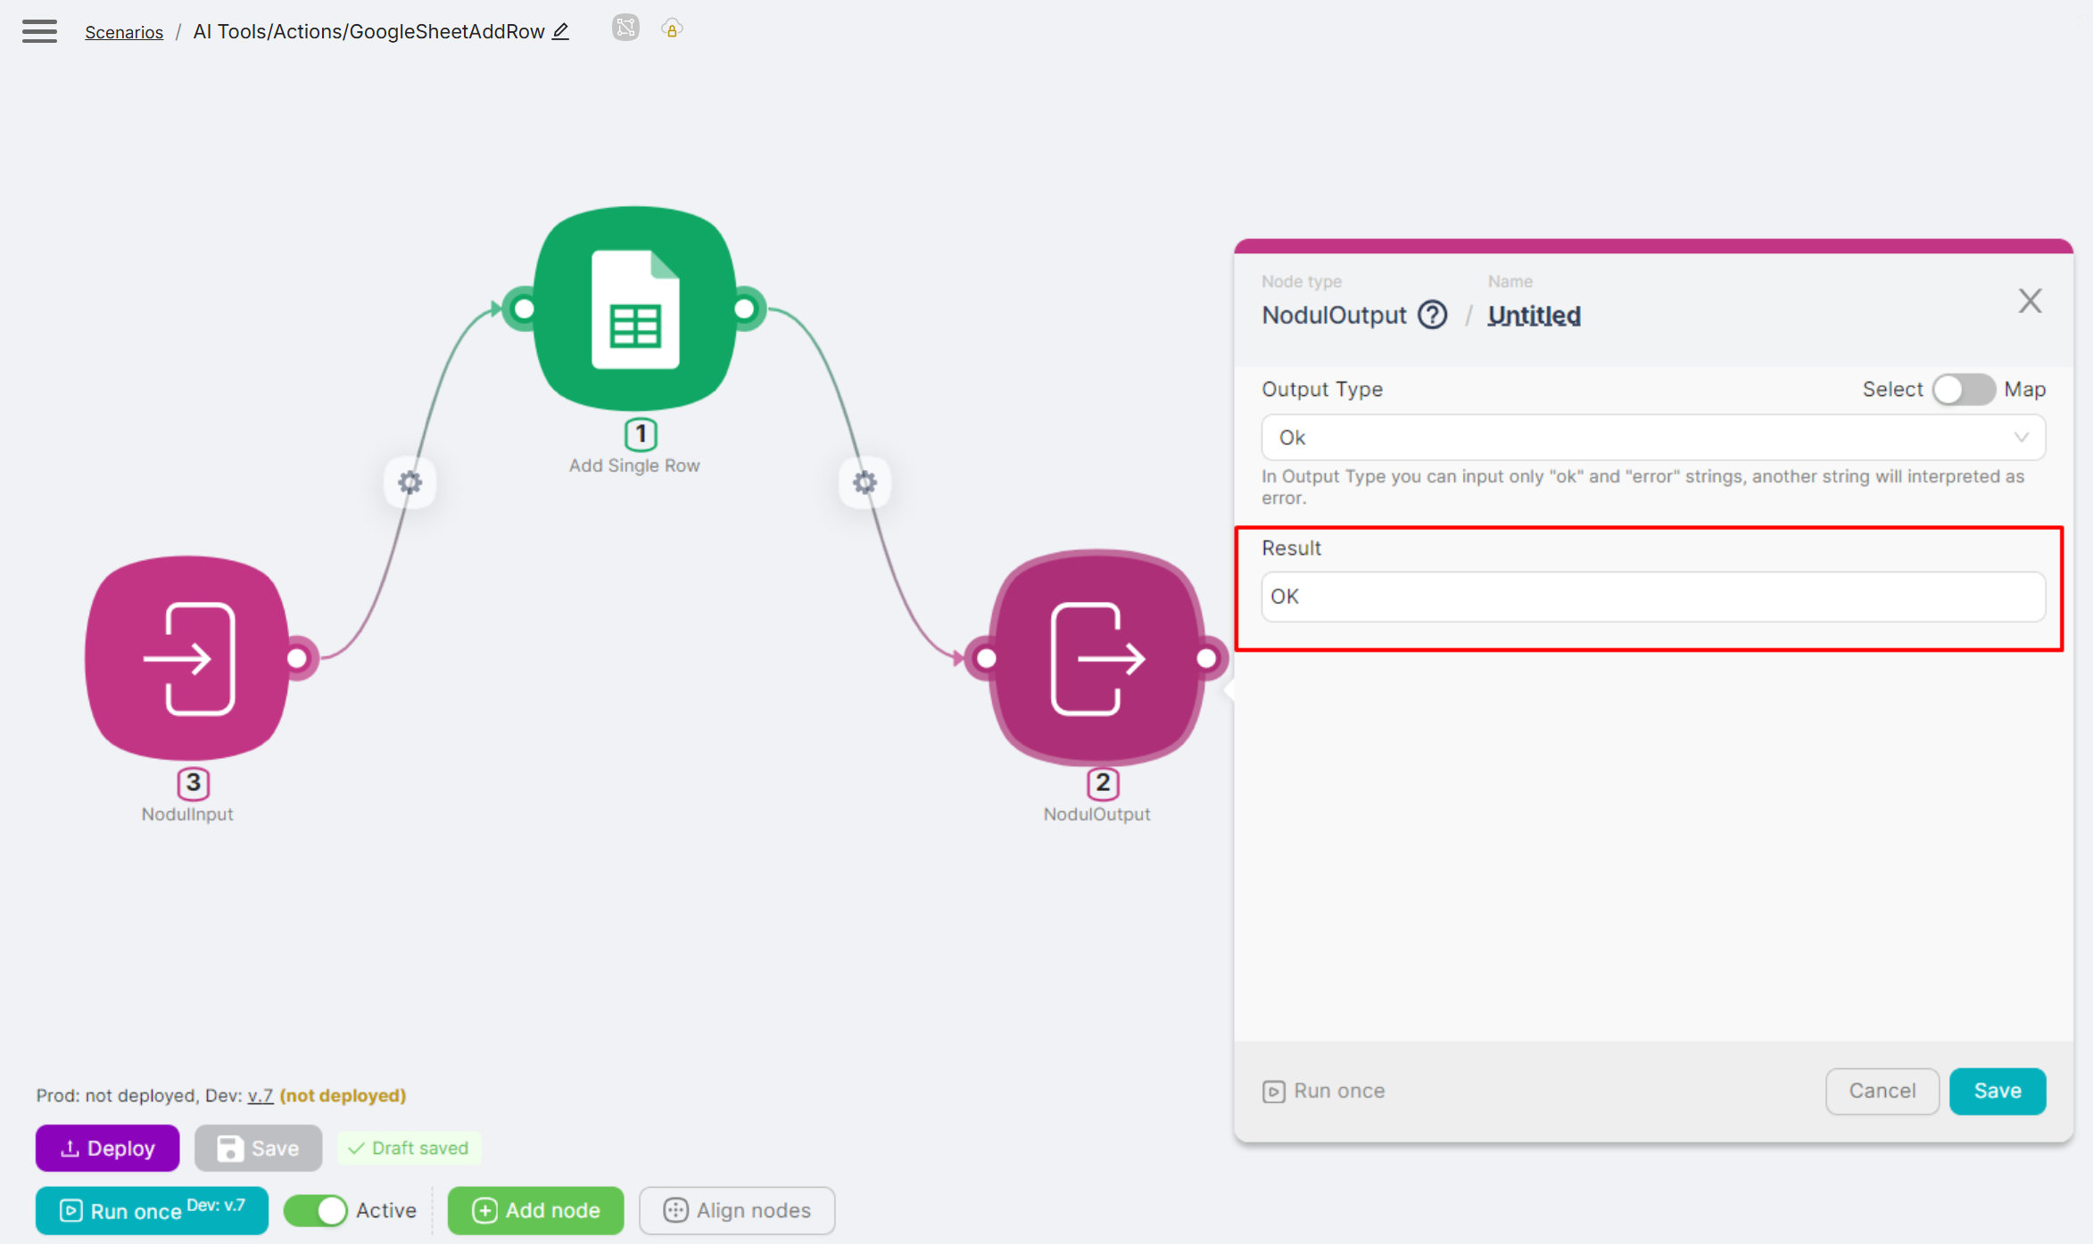Click the purple Deploy button
The width and height of the screenshot is (2093, 1244).
[107, 1148]
